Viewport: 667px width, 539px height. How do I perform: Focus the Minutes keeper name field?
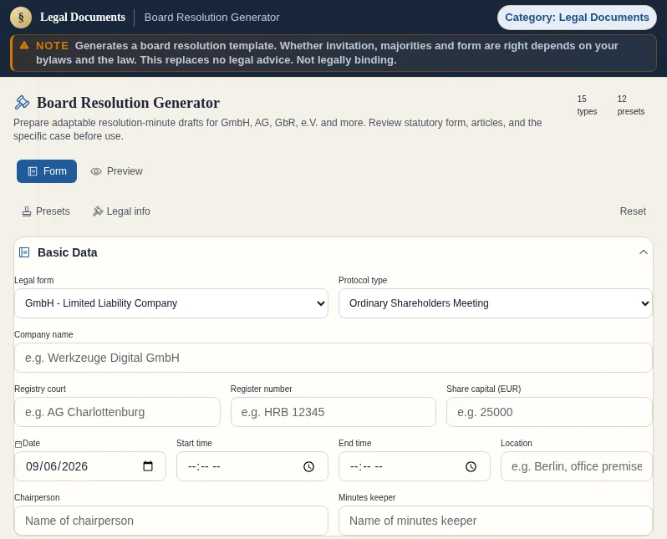(x=495, y=521)
